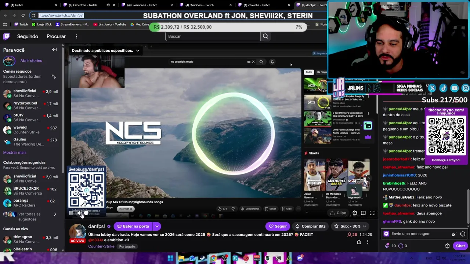Select the browser address bar URL
This screenshot has height=264, width=470.
point(61,15)
